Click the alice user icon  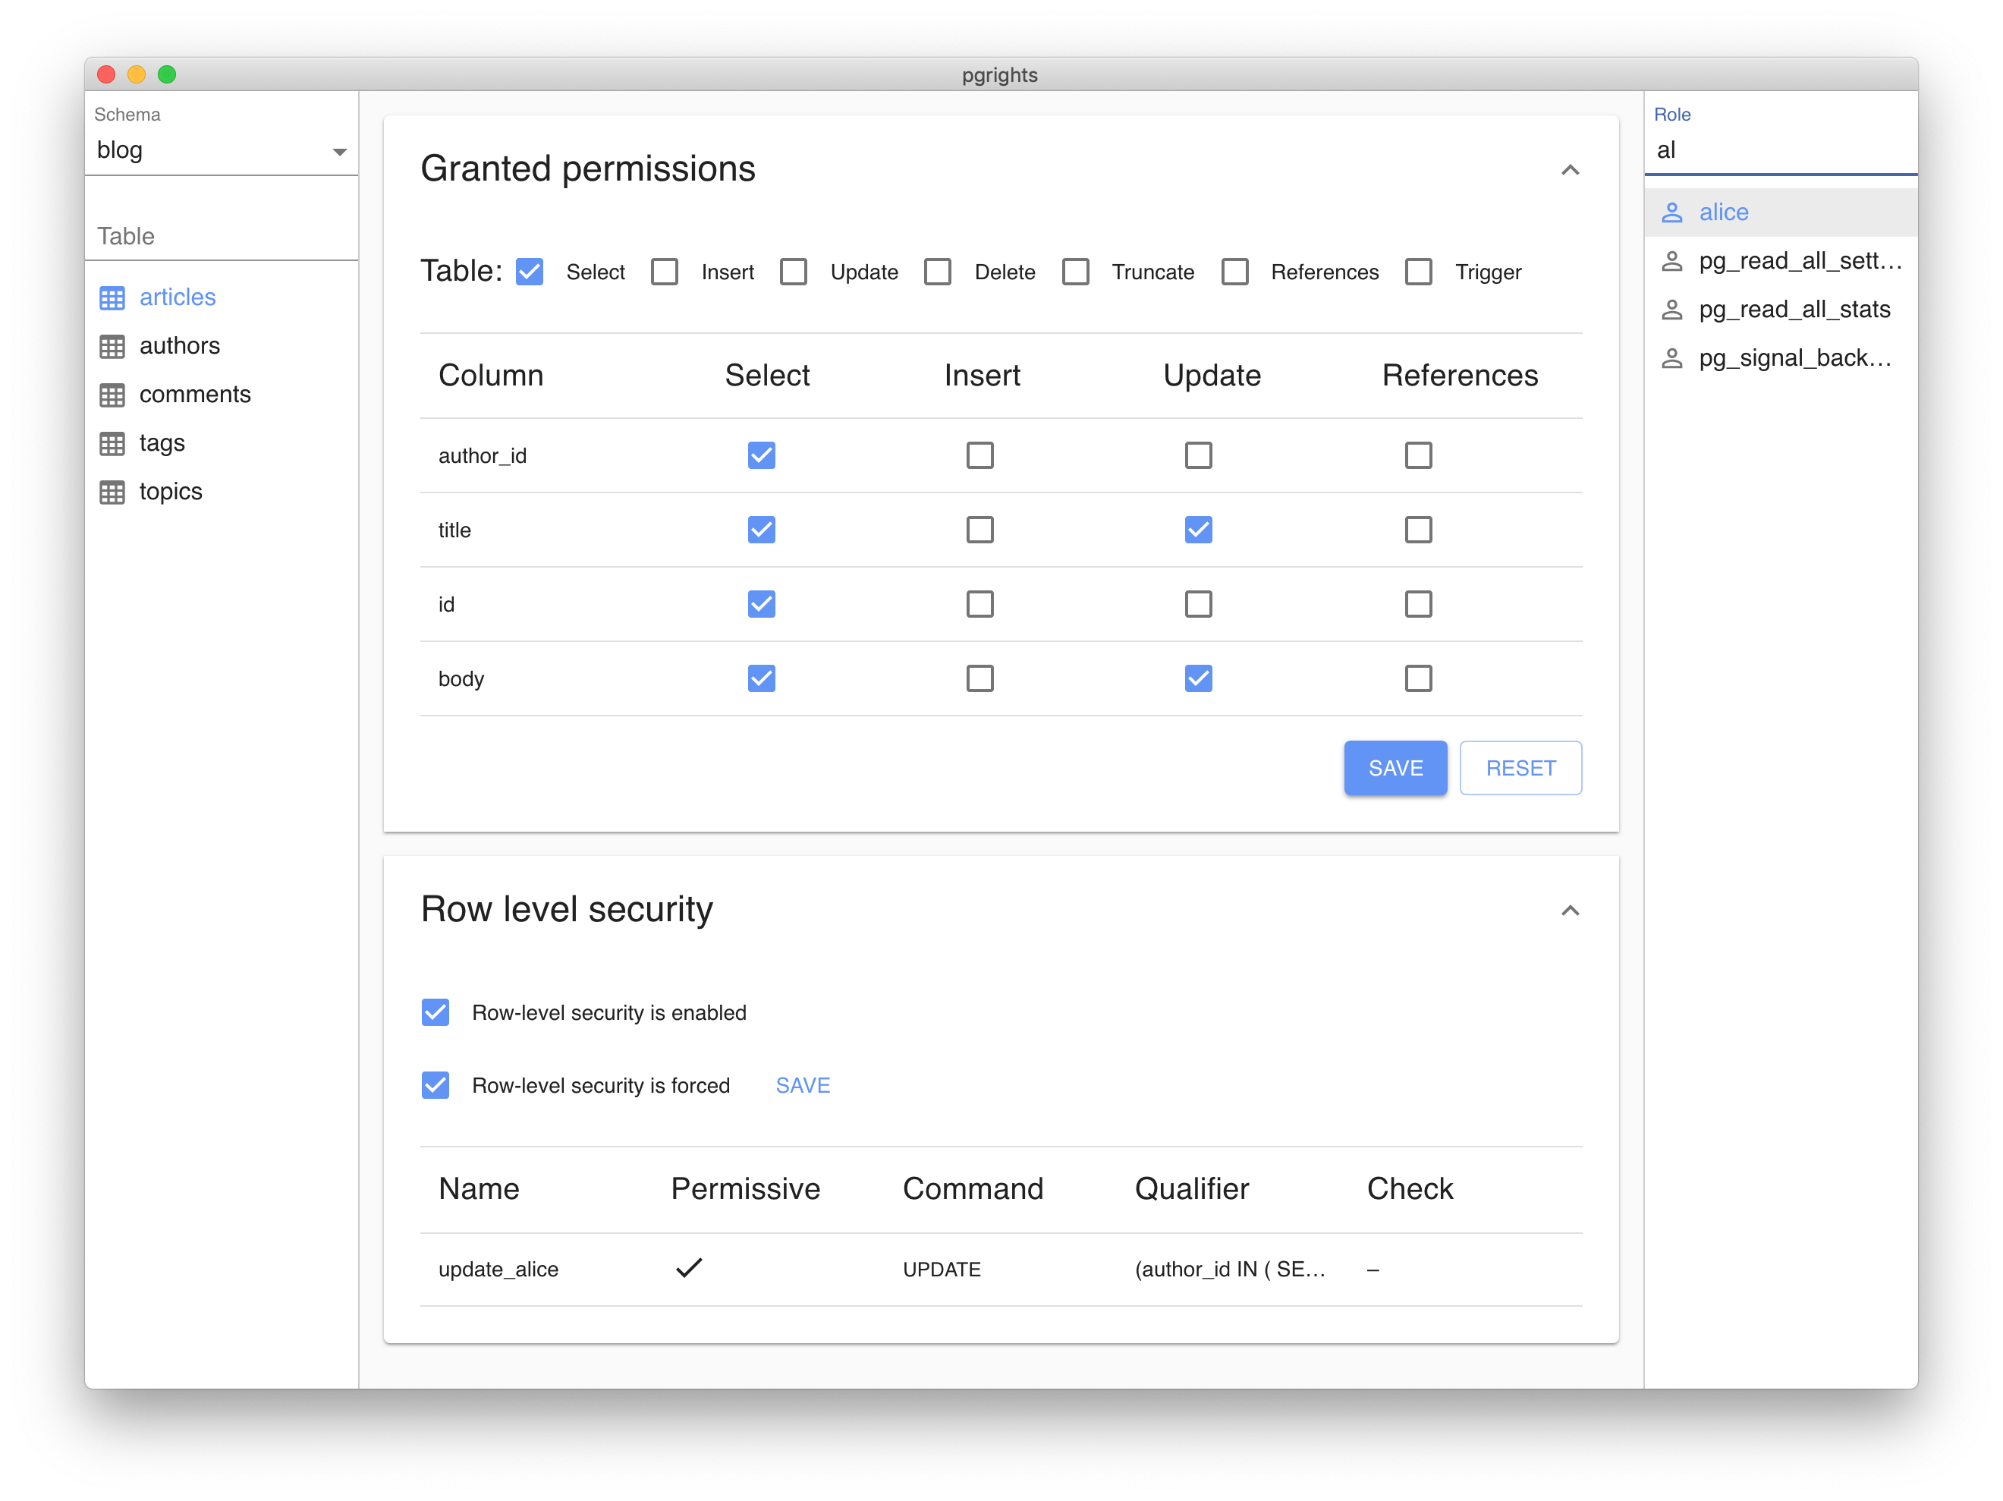click(x=1671, y=213)
